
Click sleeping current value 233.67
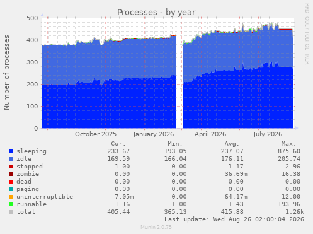[118, 151]
